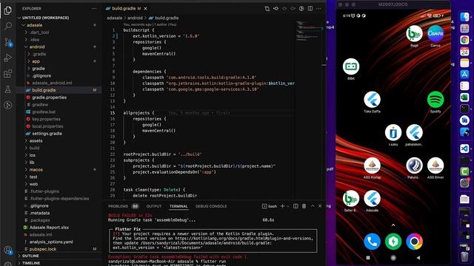
Task: Switch to the DEBUG CONSOLE tab
Action: click(211, 206)
